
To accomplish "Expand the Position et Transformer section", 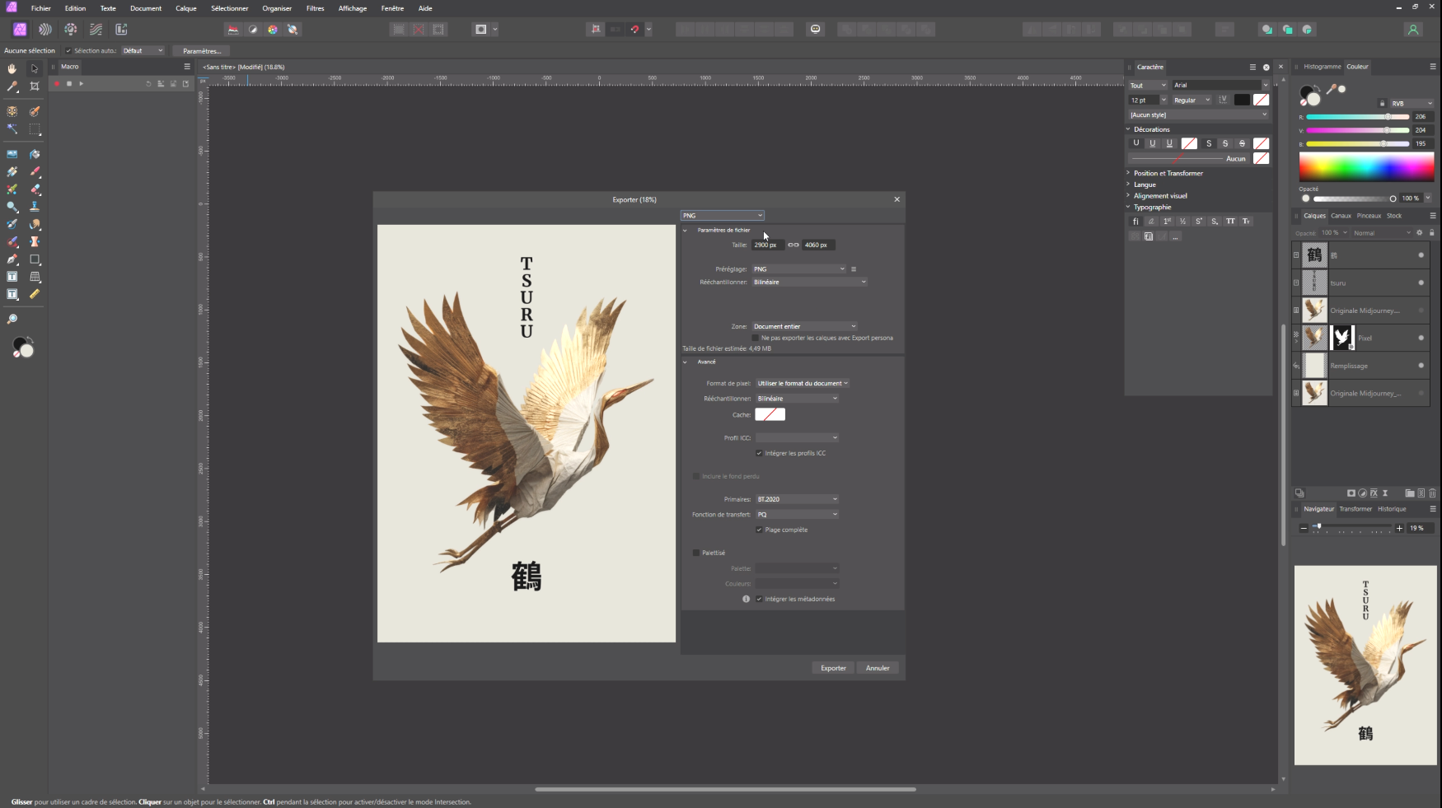I will [x=1168, y=173].
